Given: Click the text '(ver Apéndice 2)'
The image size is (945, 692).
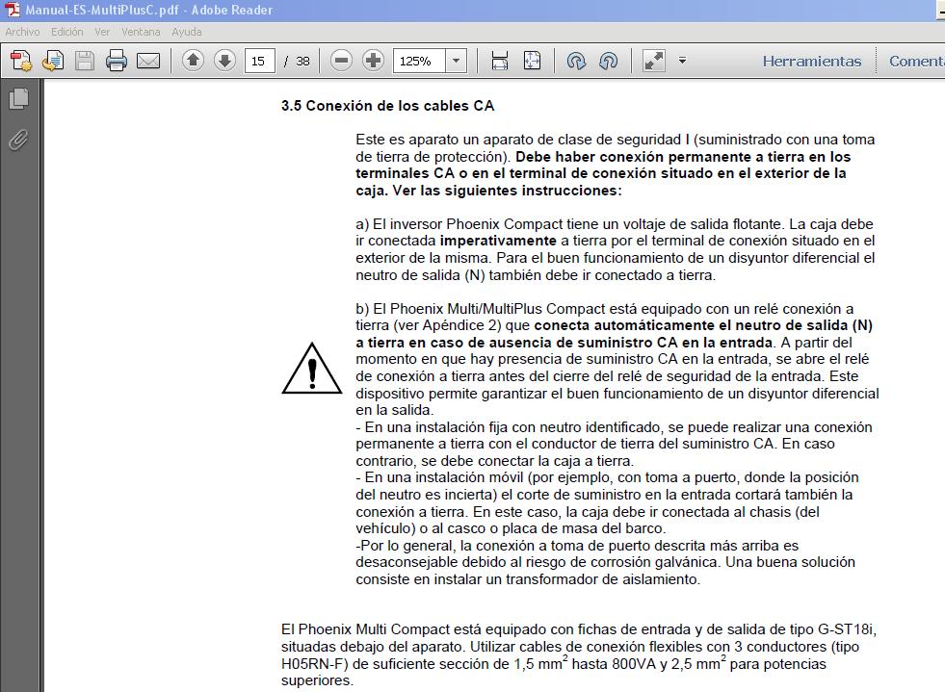Looking at the screenshot, I should point(447,326).
